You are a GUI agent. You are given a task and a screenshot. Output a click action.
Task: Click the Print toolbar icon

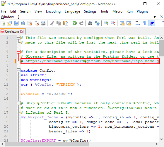tap(43, 23)
